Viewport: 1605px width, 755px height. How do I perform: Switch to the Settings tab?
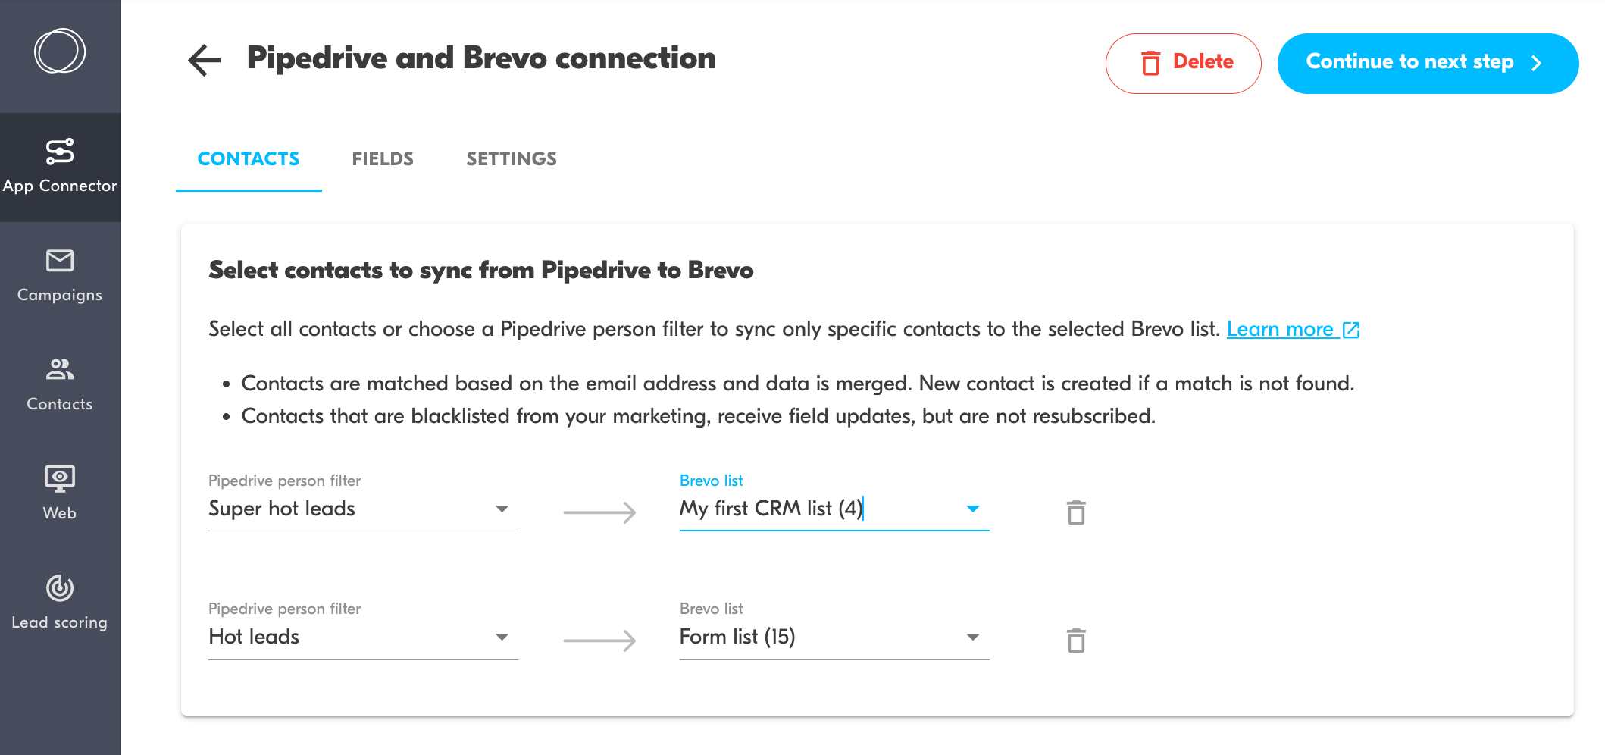coord(512,159)
